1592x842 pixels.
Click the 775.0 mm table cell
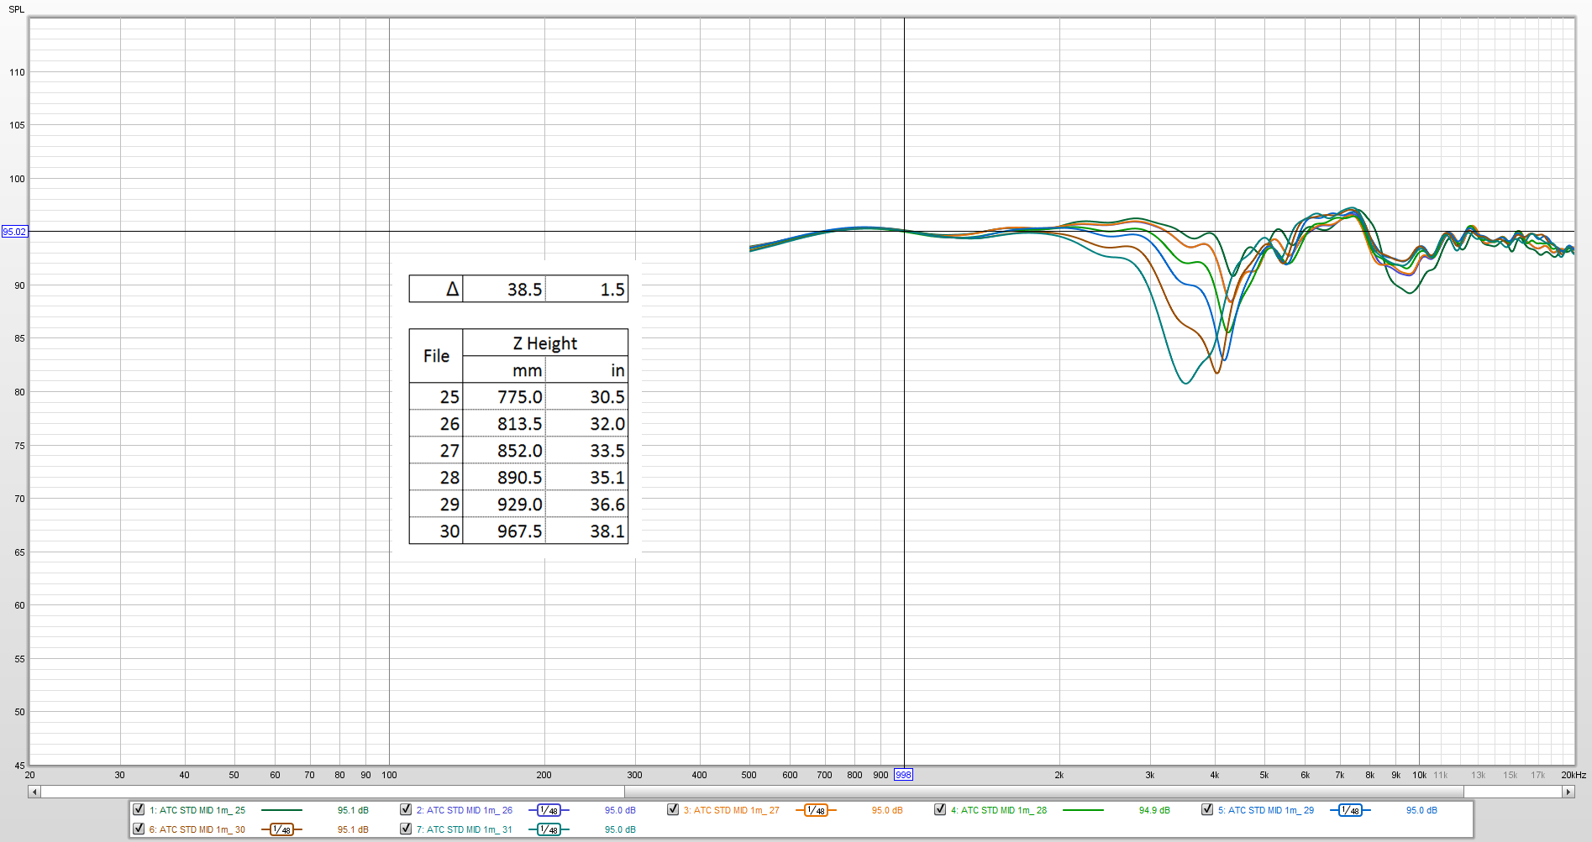(x=504, y=396)
